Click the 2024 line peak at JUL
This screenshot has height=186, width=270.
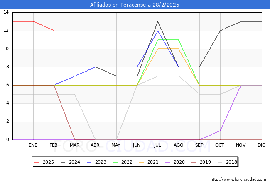coord(158,21)
